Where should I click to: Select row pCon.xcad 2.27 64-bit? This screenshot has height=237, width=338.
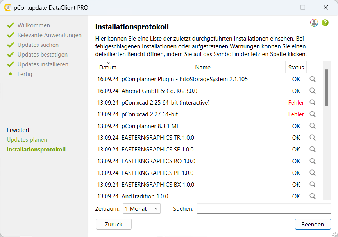click(x=209, y=114)
